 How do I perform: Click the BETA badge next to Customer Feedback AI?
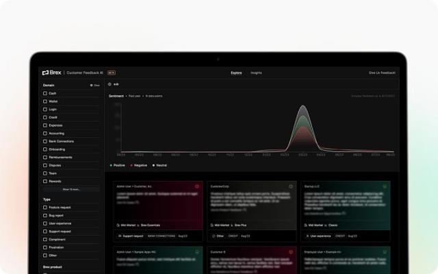111,72
